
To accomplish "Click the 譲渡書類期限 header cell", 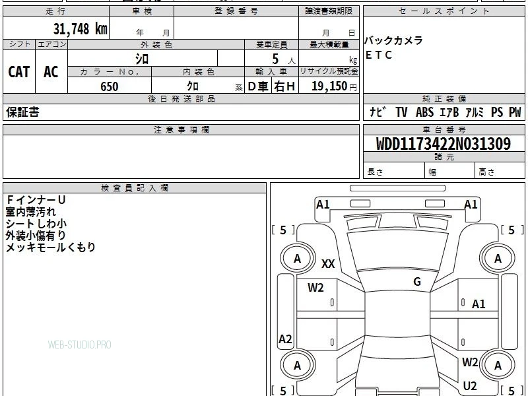I will coord(329,11).
